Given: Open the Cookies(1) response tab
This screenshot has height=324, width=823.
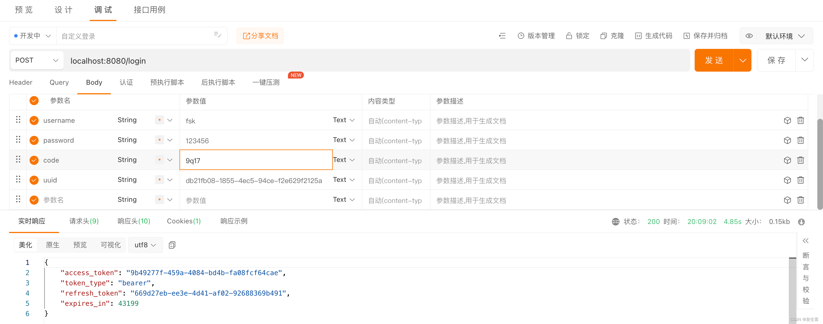Looking at the screenshot, I should (x=184, y=221).
